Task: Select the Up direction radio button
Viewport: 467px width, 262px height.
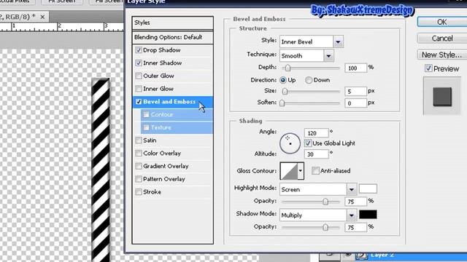Action: [283, 80]
